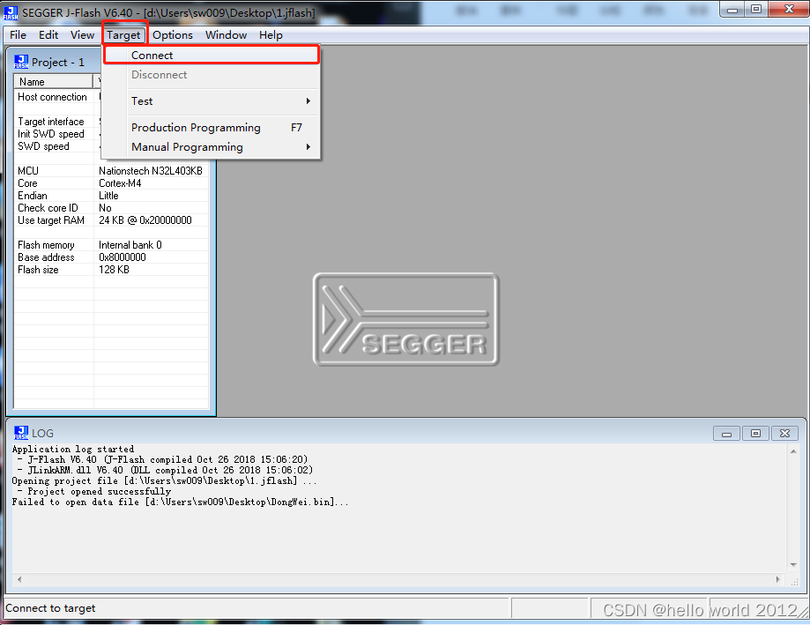Click the Project - 1 panel icon
810x625 pixels.
[x=21, y=62]
